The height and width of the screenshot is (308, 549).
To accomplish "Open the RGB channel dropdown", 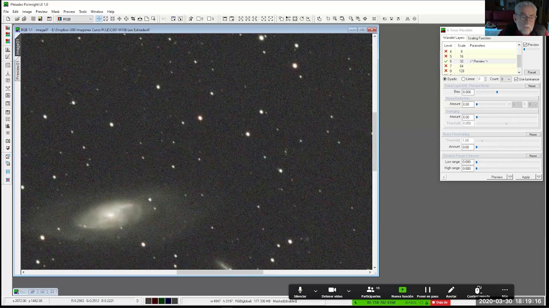I will click(x=75, y=19).
